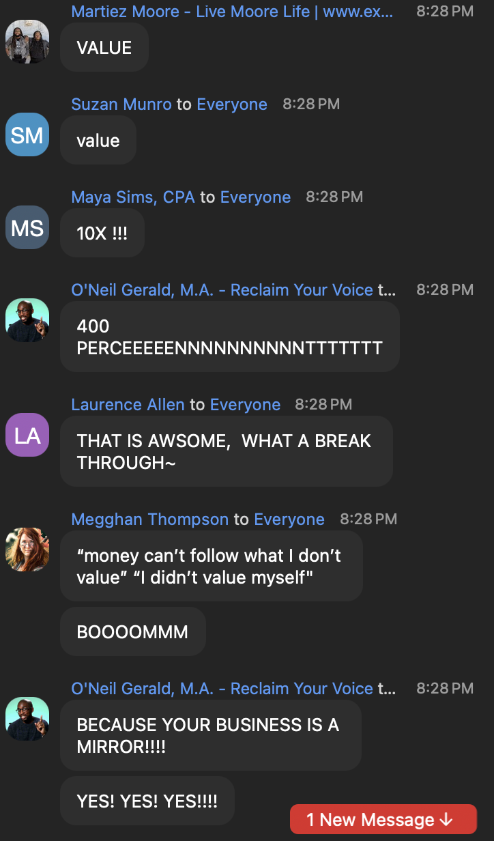Click the blue SM avatar of Suzan Munro
The width and height of the screenshot is (494, 841).
[27, 135]
